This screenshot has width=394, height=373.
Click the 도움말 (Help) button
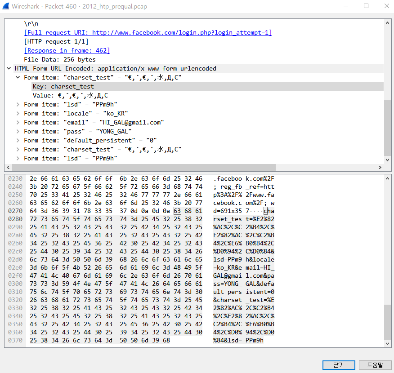tap(375, 365)
